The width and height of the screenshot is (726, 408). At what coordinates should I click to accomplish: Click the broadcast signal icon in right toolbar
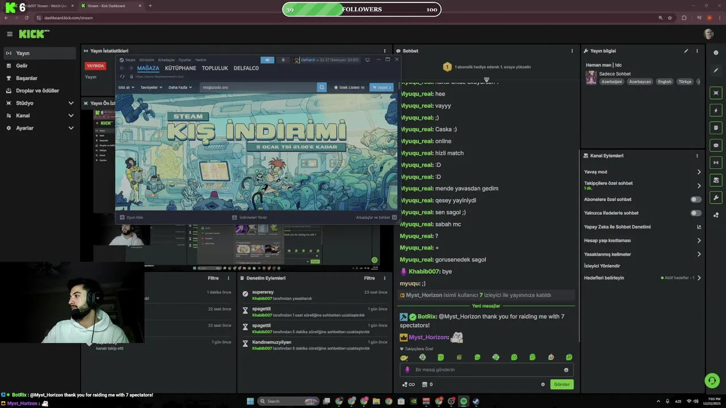(x=716, y=163)
